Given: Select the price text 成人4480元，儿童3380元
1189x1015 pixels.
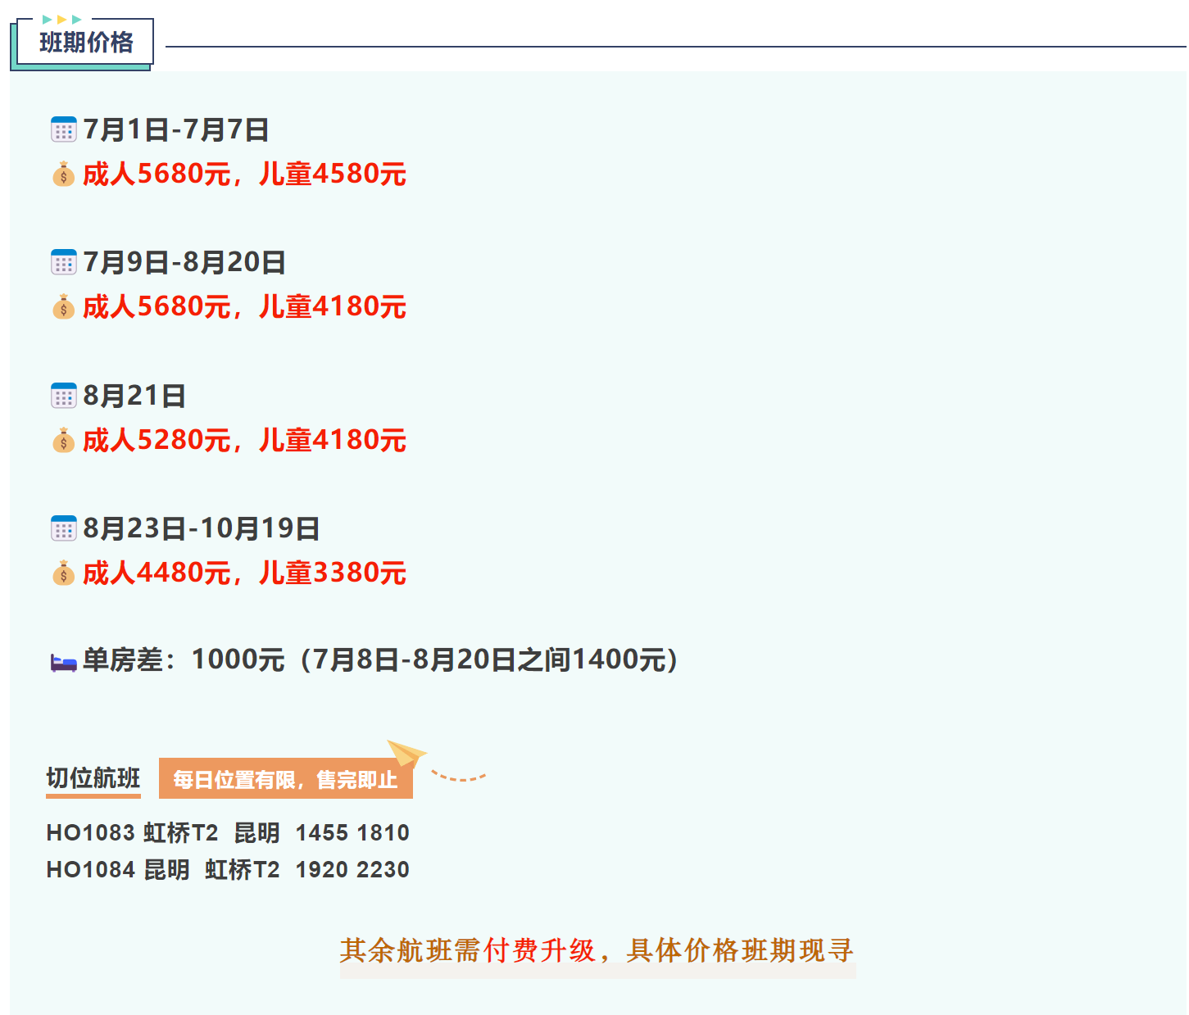Looking at the screenshot, I should point(245,573).
